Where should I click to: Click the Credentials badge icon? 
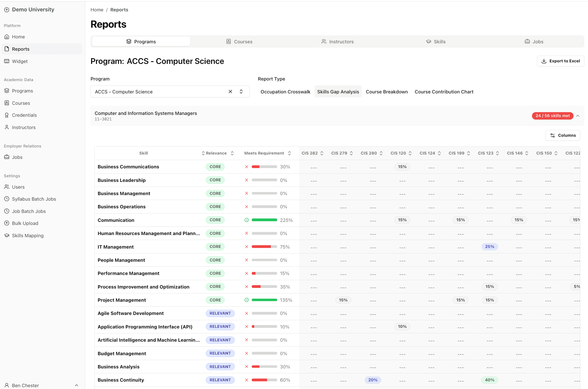[7, 115]
